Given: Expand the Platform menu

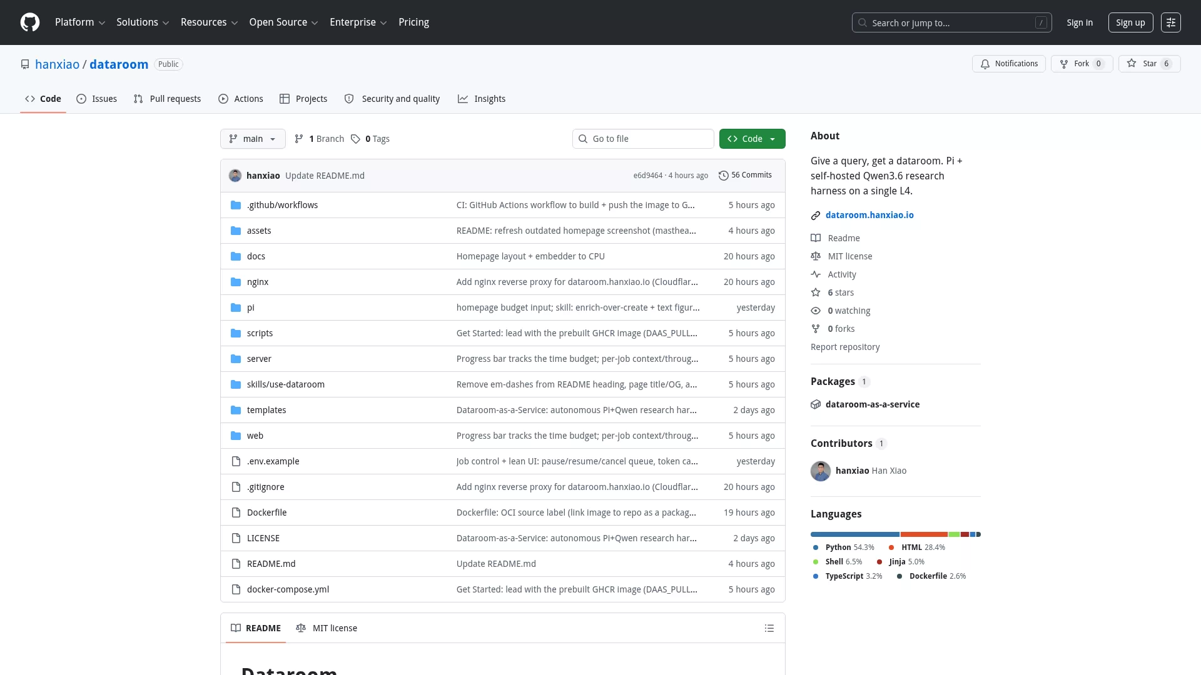Looking at the screenshot, I should click(x=80, y=22).
